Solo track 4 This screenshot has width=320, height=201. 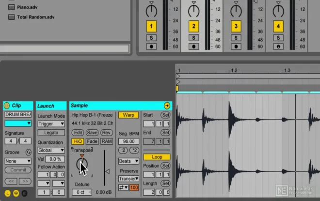[278, 38]
